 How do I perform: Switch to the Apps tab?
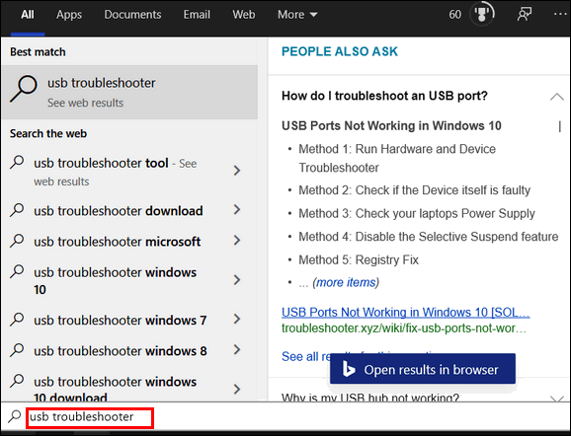(69, 15)
